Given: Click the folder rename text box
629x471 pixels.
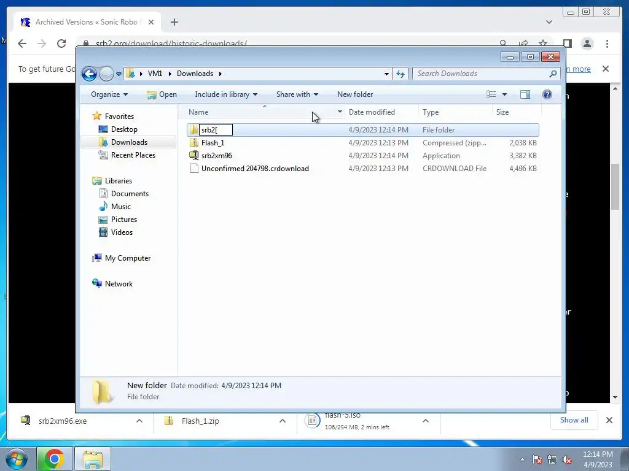Looking at the screenshot, I should coord(216,130).
